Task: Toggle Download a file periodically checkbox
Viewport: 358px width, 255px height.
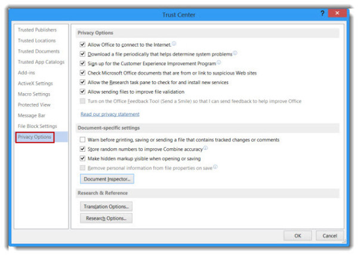Action: pos(82,54)
